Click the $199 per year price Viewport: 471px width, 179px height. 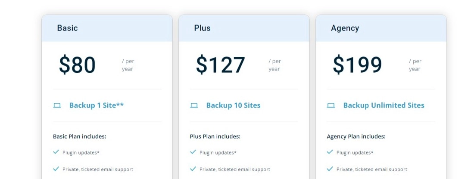click(x=357, y=65)
